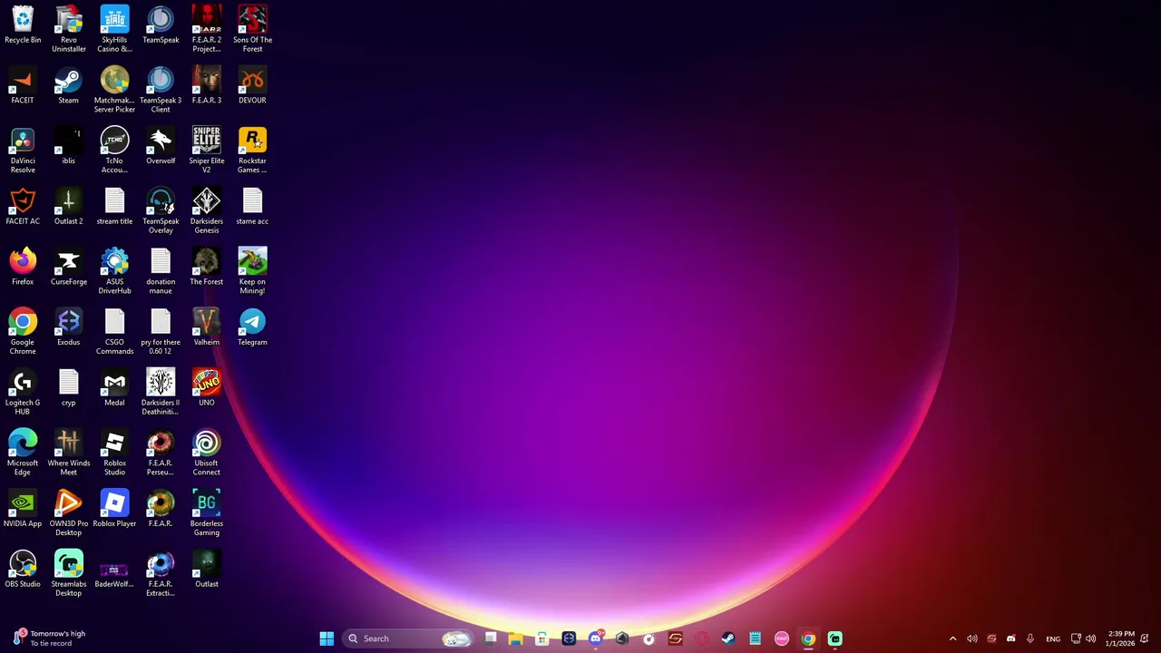Select Streamlabs Desktop shortcut on desktop
This screenshot has height=653, width=1161.
(x=69, y=573)
